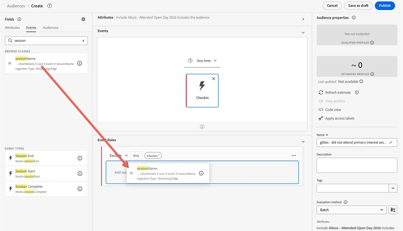Screen dimensions: 403x231
Task: Open Event Rules more options menu
Action: [294, 155]
